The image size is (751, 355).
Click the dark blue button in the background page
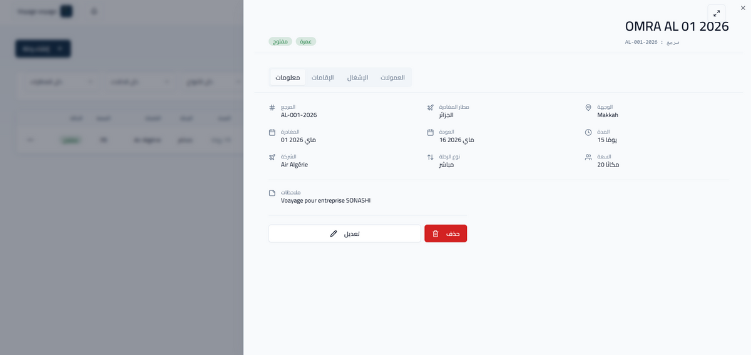point(43,48)
